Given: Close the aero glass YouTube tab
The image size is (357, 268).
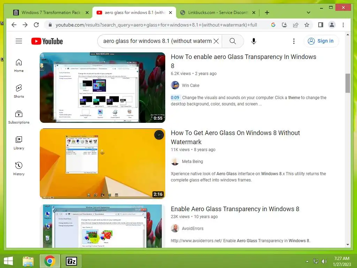Looking at the screenshot, I should point(170,13).
